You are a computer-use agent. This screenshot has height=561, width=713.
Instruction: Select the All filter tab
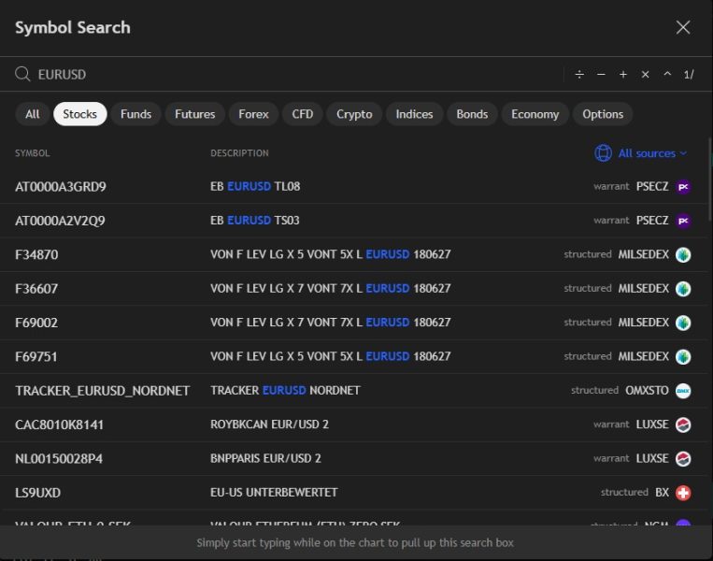click(x=33, y=114)
